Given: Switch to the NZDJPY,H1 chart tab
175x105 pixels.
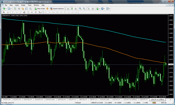Looking at the screenshot, I should [x=72, y=99].
